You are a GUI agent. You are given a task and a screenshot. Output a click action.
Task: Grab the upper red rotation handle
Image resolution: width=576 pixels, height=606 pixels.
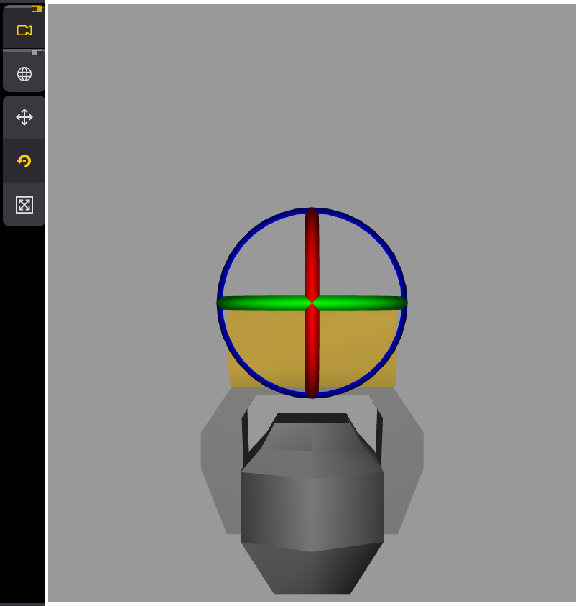(x=312, y=252)
